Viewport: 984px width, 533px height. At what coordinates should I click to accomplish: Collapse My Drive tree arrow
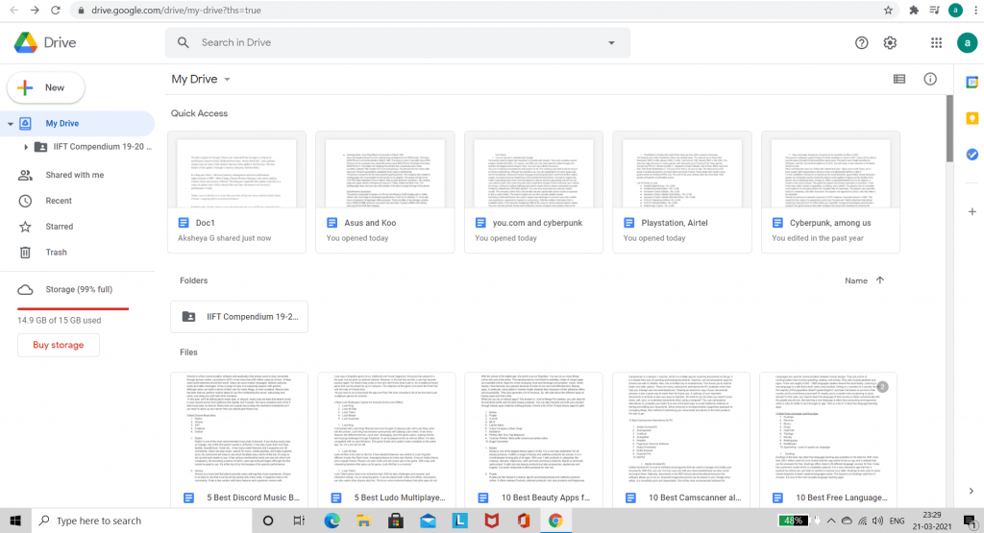coord(10,124)
